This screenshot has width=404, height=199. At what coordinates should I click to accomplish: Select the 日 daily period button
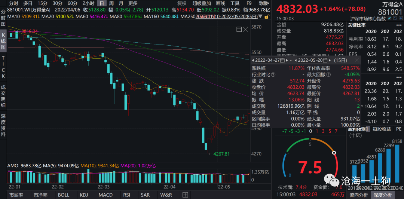(102, 3)
